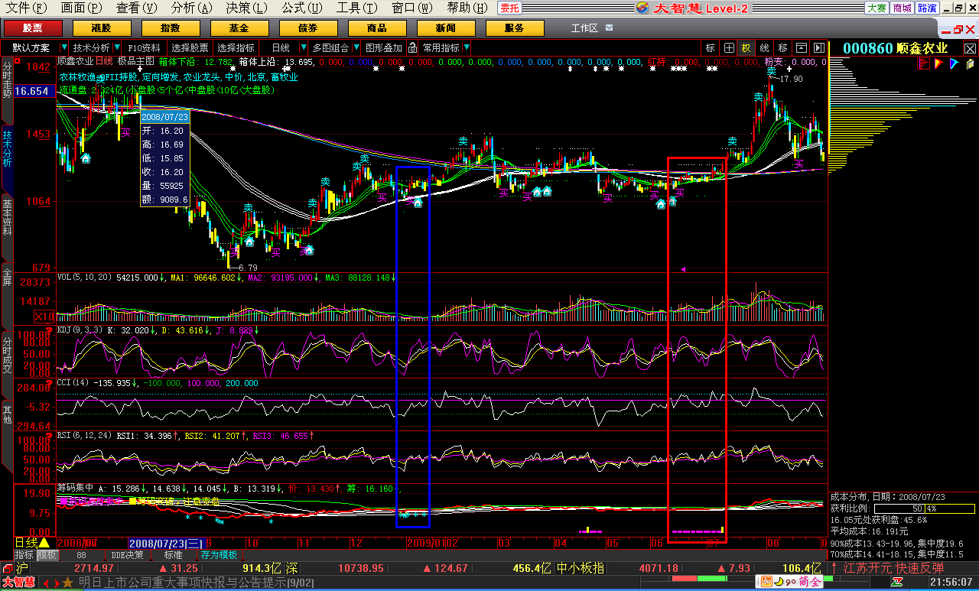Click the 大赛 button in title bar
The width and height of the screenshot is (979, 591).
[x=877, y=8]
